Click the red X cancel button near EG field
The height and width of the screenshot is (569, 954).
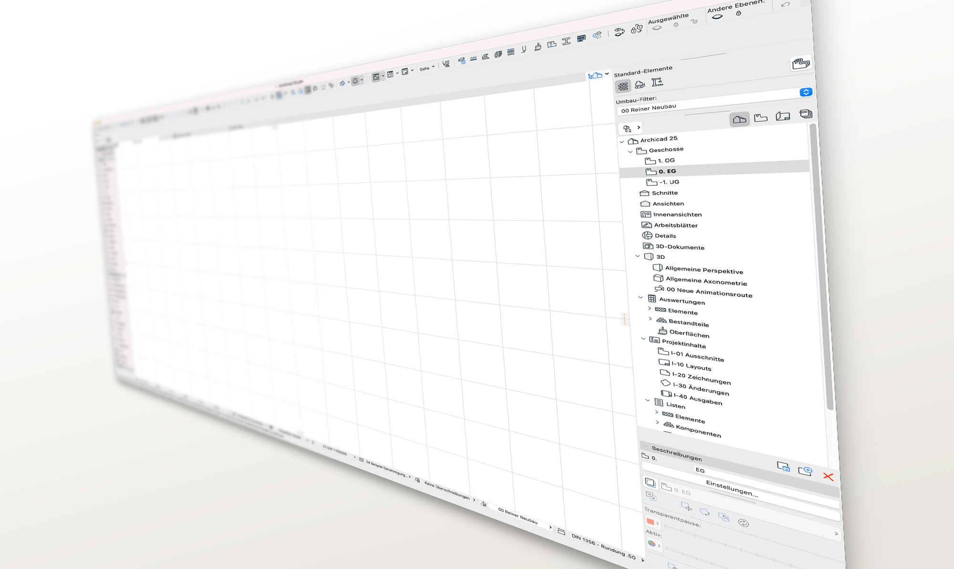coord(829,477)
